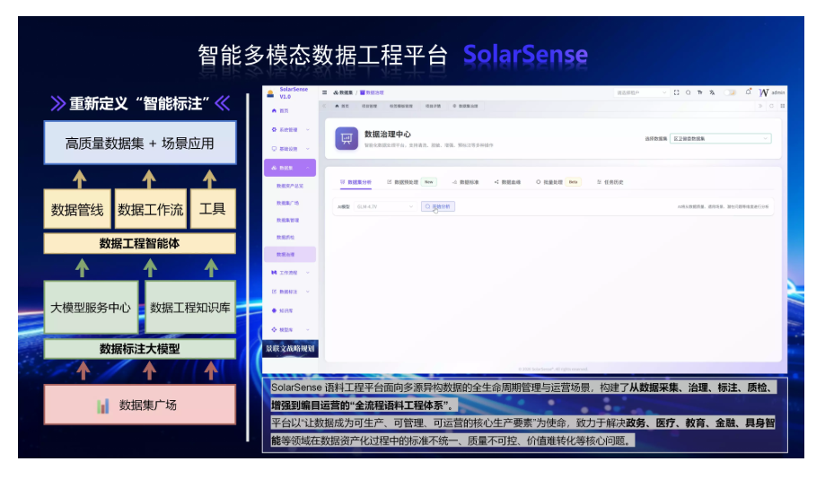
Task: Switch to the 数据集分析 tab
Action: [x=355, y=182]
